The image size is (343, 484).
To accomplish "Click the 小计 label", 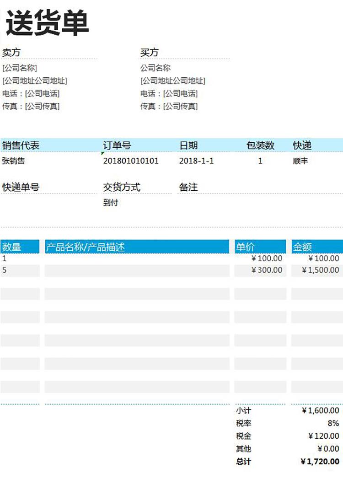I will click(x=244, y=410).
